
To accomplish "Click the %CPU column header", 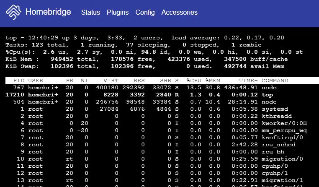I will click(194, 81).
